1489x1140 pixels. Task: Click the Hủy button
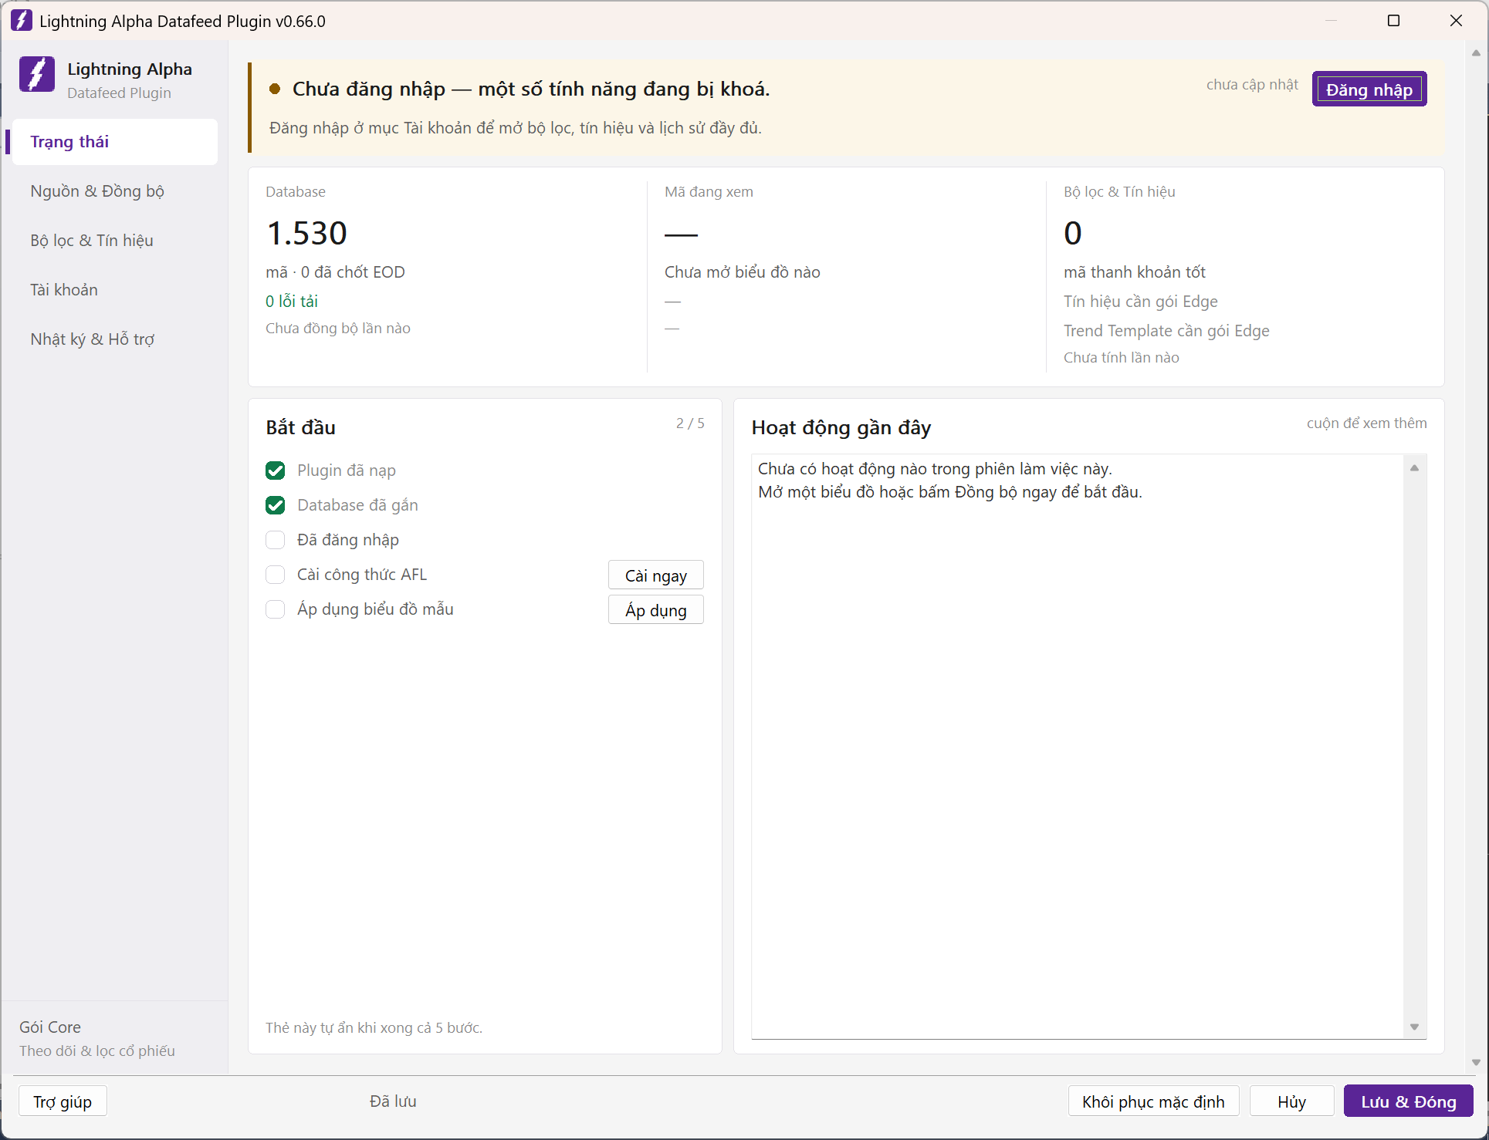[x=1292, y=1101]
